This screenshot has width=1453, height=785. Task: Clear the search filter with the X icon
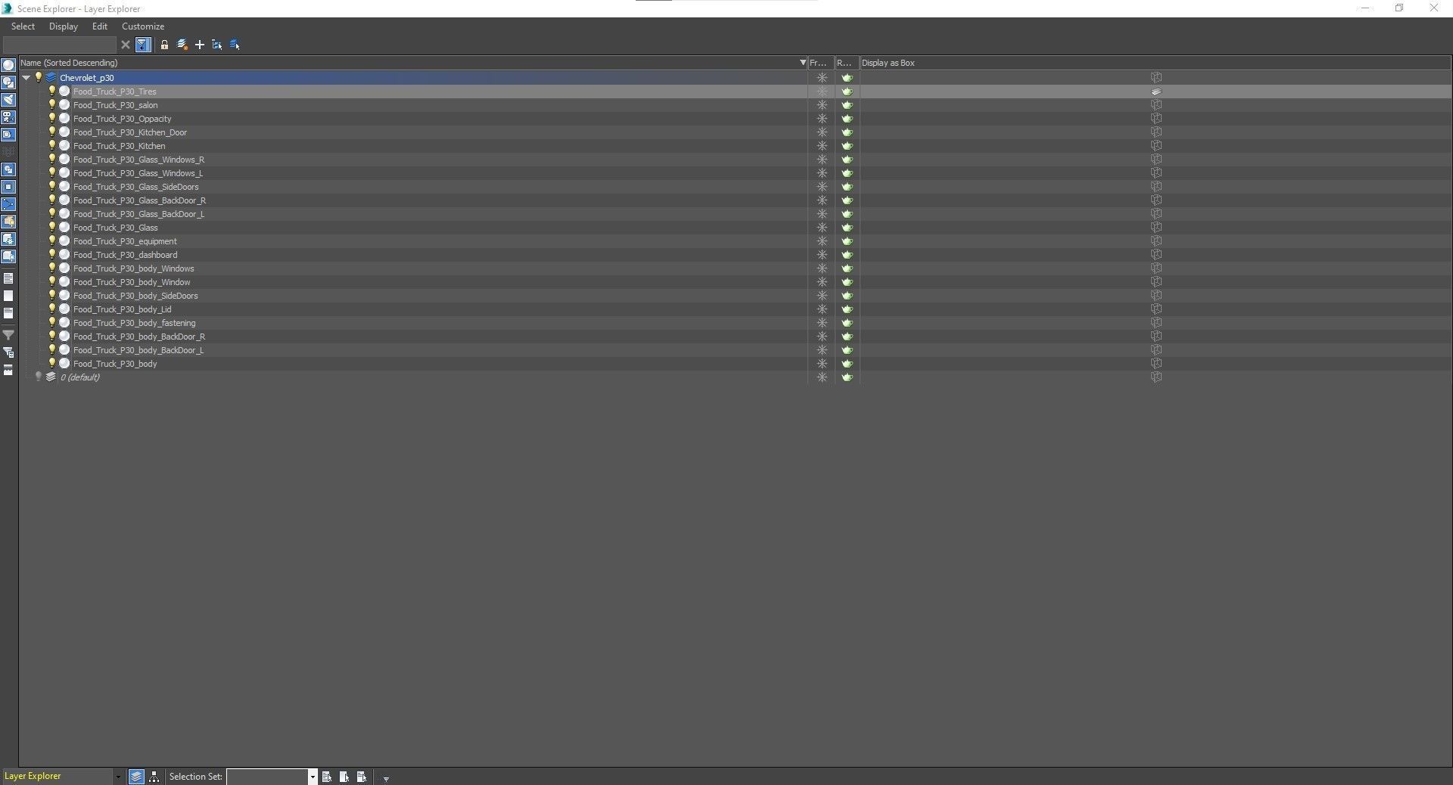pos(126,45)
